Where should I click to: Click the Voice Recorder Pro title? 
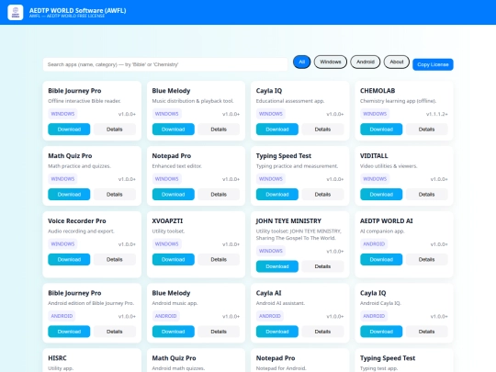point(77,220)
